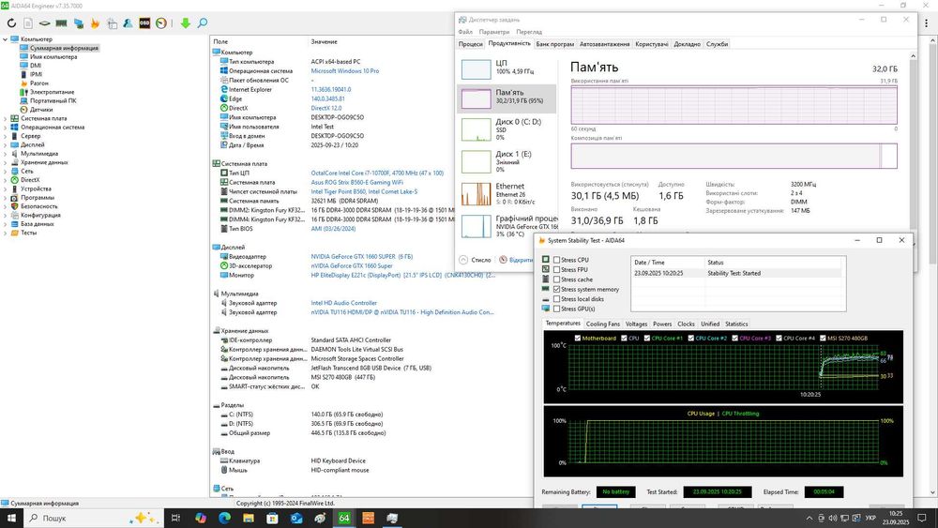Select Диск 0 (C: D:) performance item
Image resolution: width=938 pixels, height=528 pixels.
pos(507,129)
